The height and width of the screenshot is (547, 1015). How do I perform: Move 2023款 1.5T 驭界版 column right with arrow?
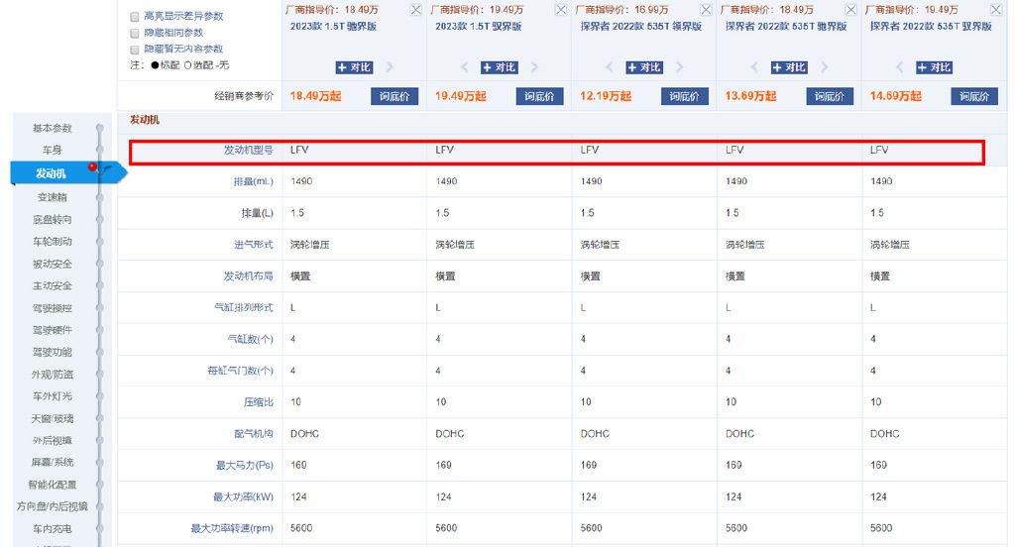tap(534, 66)
